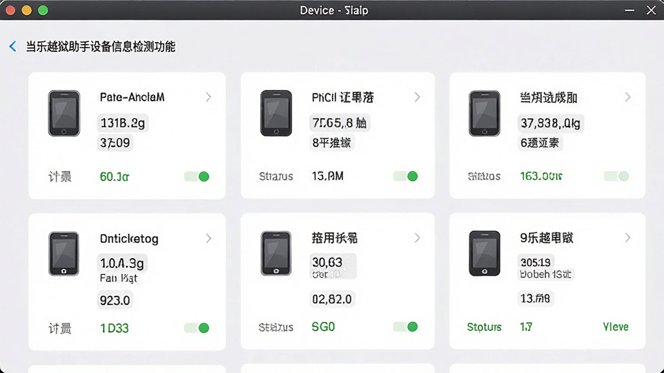This screenshot has width=664, height=373.
Task: Toggle the switch next to the 163.0 status
Action: (616, 176)
